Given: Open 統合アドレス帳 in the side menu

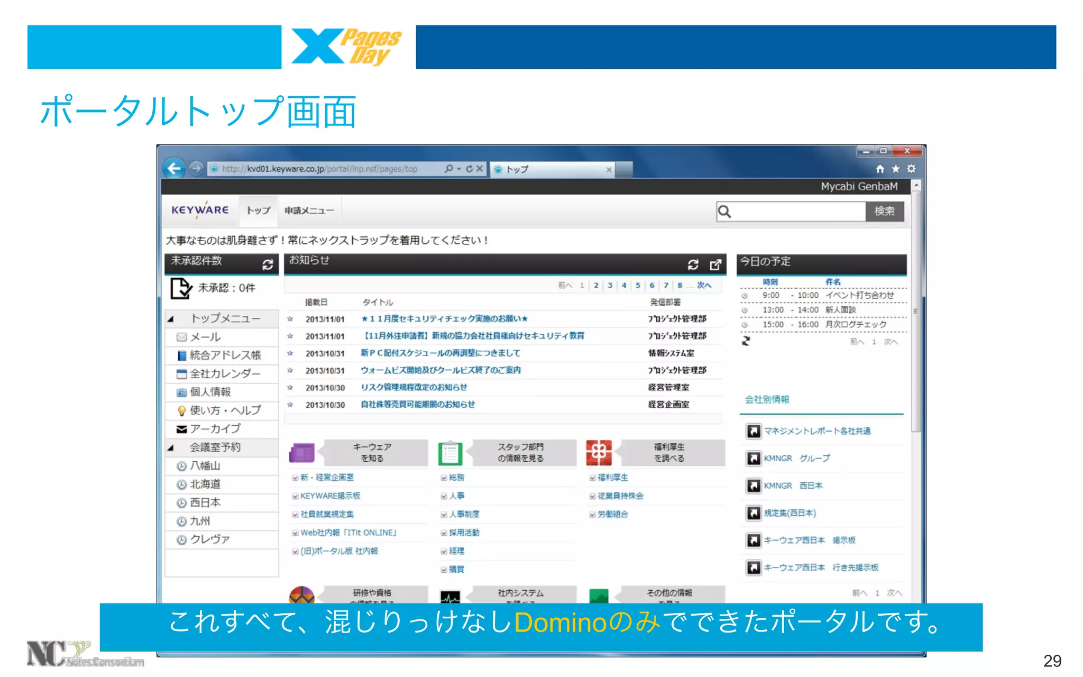Looking at the screenshot, I should [222, 355].
